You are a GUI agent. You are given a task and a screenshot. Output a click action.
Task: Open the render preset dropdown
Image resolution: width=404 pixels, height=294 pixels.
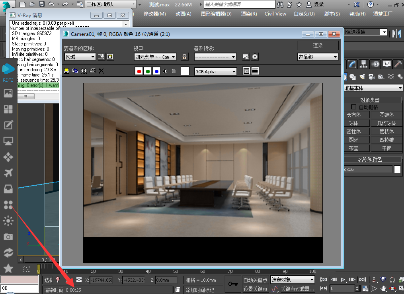pos(215,57)
